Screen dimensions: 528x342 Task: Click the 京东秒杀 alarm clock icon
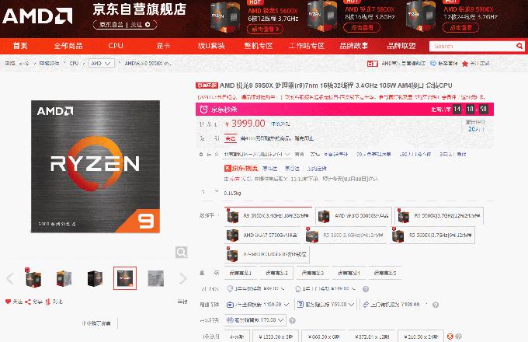pos(203,109)
